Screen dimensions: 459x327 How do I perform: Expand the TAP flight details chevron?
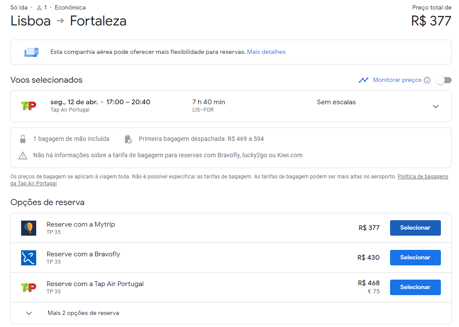point(436,106)
